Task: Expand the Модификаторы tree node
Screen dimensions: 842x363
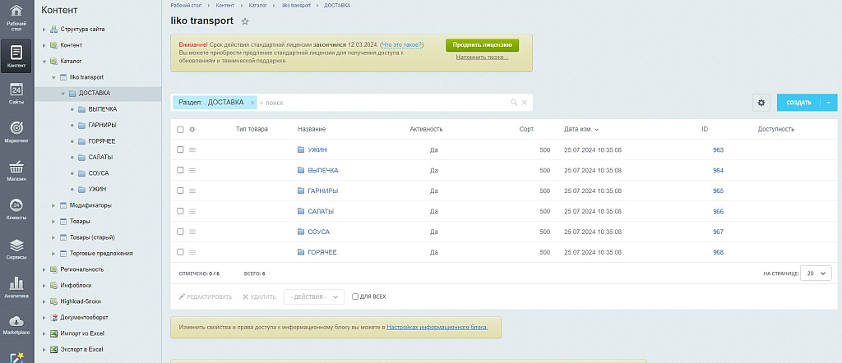Action: pyautogui.click(x=53, y=205)
